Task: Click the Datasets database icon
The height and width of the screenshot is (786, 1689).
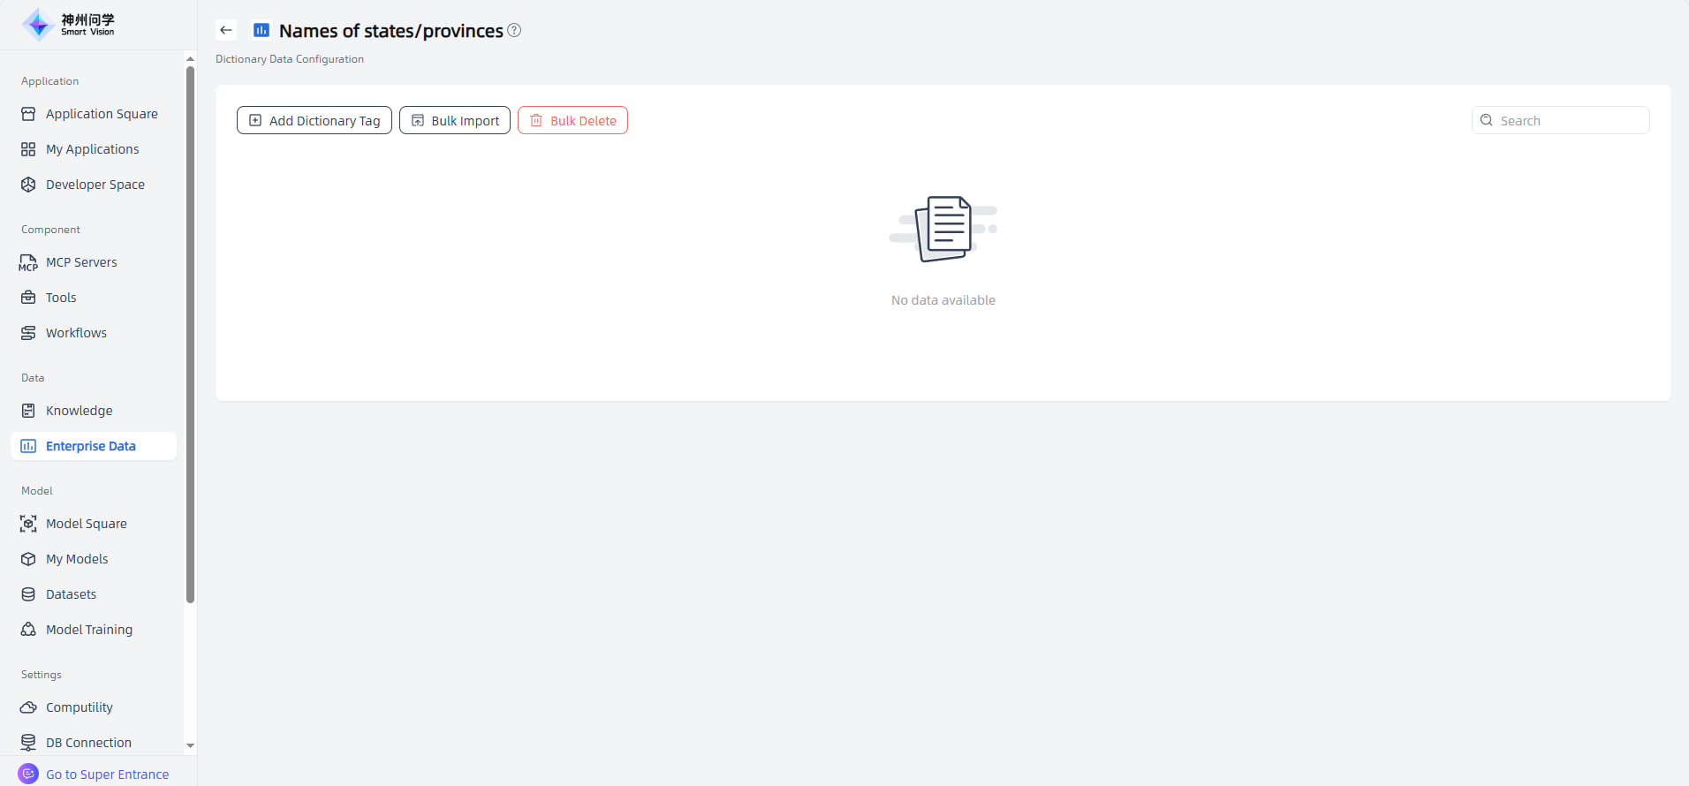Action: [28, 594]
